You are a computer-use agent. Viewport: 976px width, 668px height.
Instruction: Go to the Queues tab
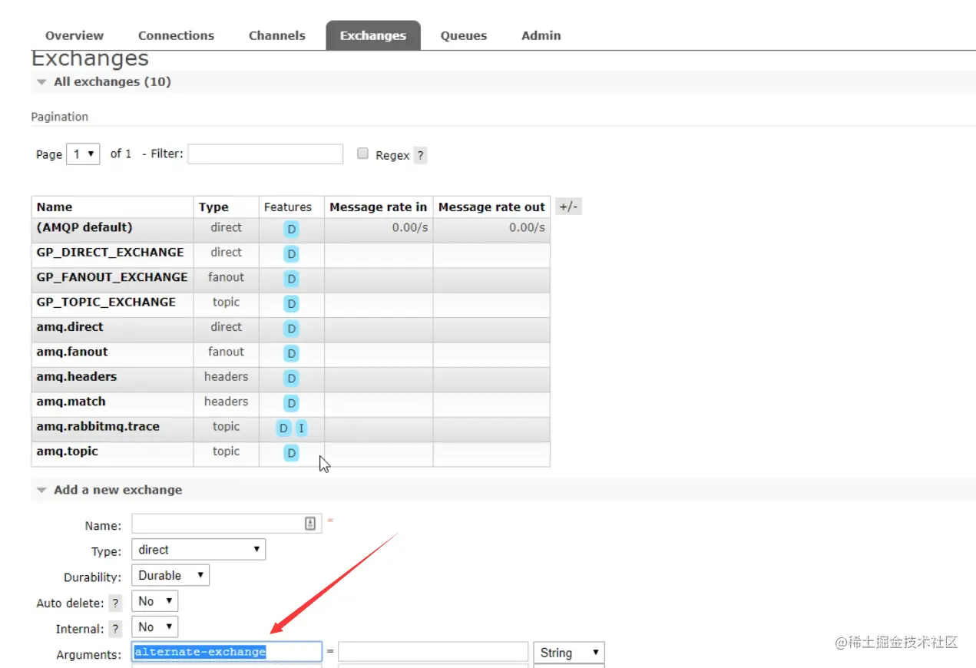(464, 35)
